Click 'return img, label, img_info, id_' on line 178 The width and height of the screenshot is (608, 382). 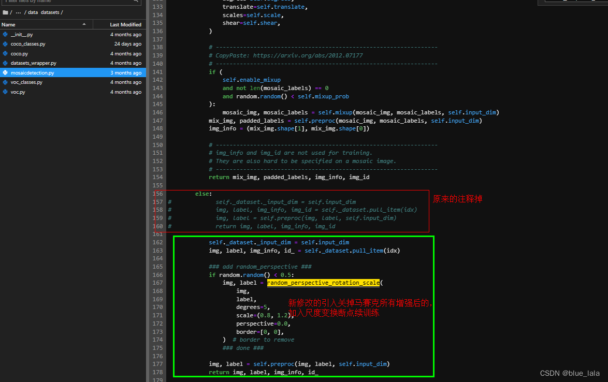point(264,372)
